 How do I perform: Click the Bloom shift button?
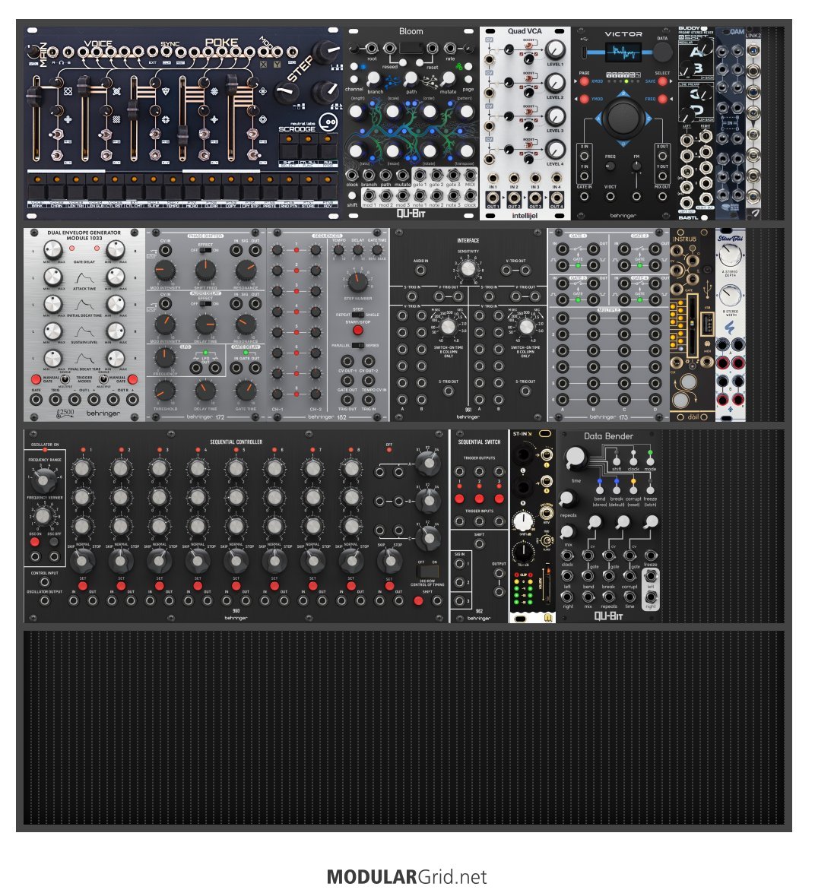tap(353, 195)
